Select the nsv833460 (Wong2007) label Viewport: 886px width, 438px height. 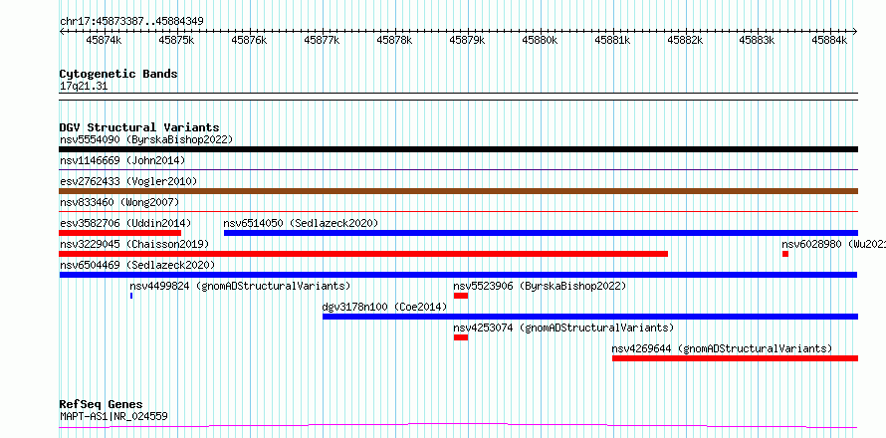(x=119, y=202)
